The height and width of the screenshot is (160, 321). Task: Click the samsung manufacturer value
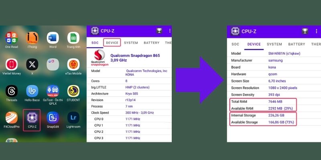tap(276, 60)
